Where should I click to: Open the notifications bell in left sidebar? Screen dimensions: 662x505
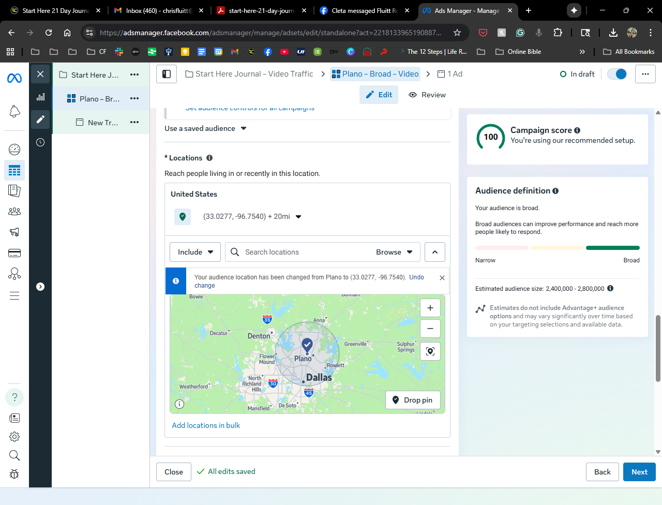click(x=14, y=111)
